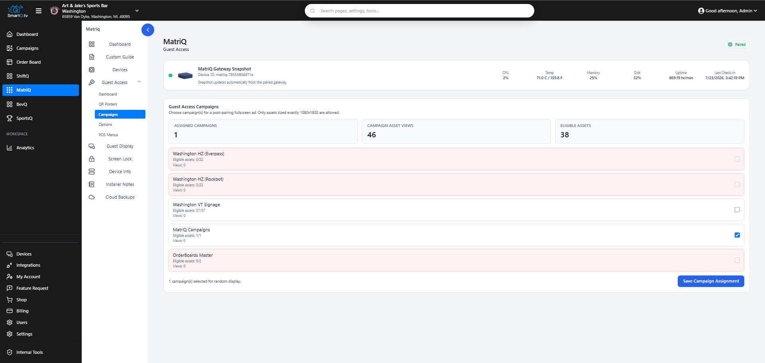
Task: Uncheck the MatriQ Campaigns checkbox
Action: tap(737, 235)
